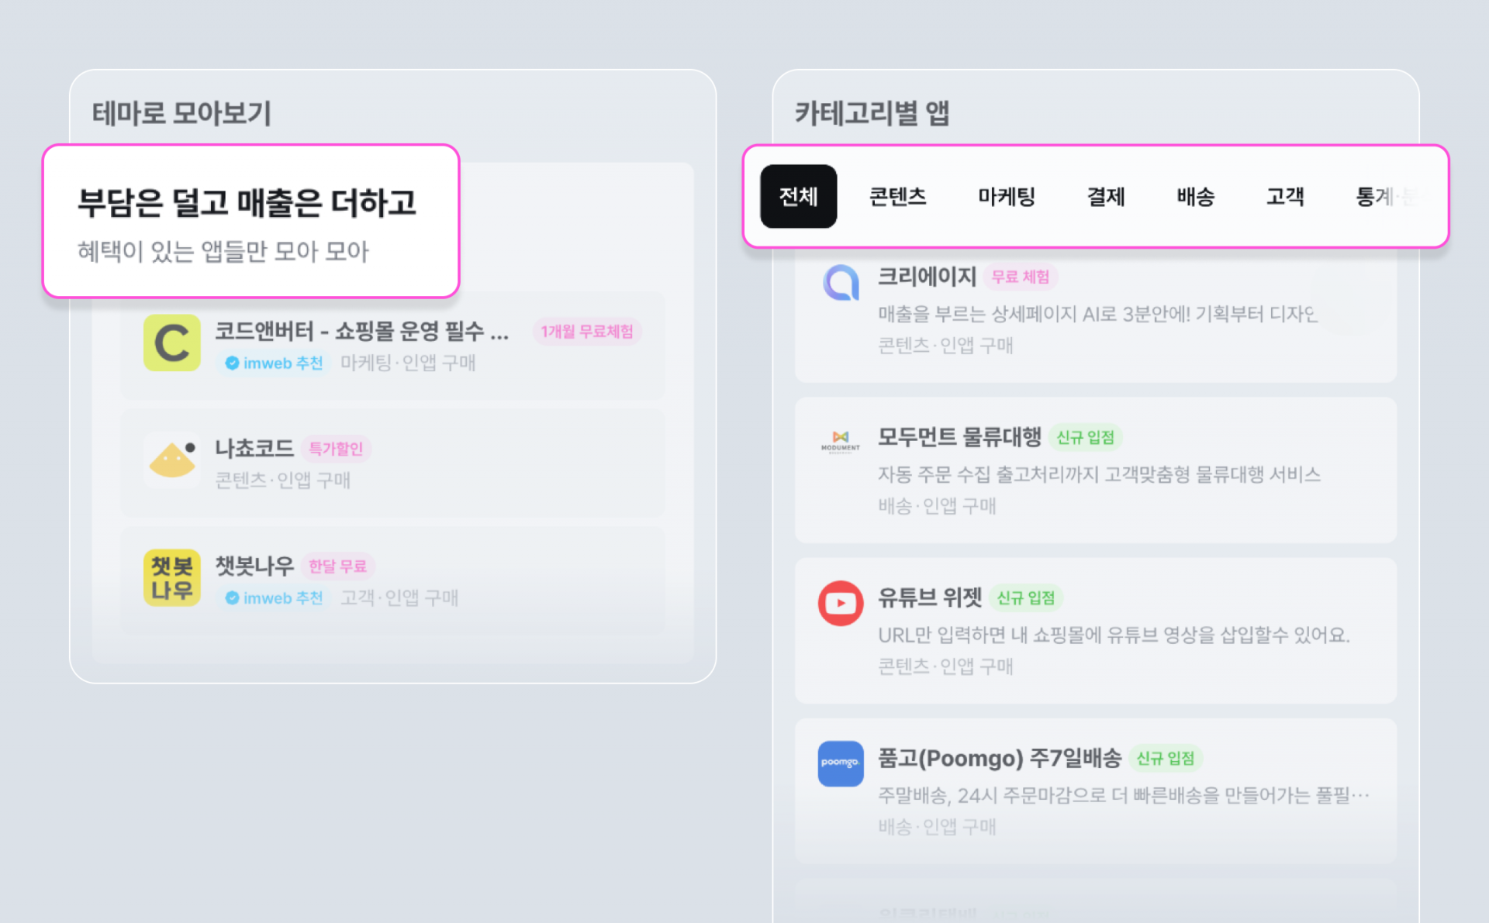Switch to the 마케팅 tab
The width and height of the screenshot is (1489, 923).
pos(1006,197)
